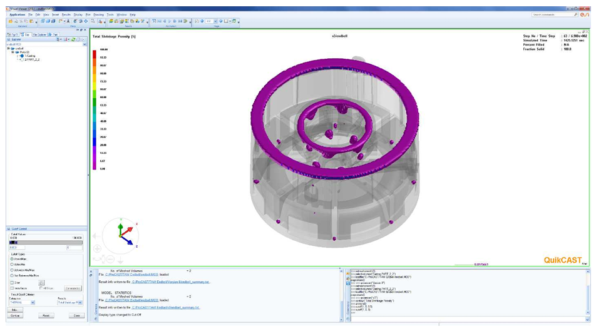Play the results animation
Viewport: 601px width, 329px height.
170,21
